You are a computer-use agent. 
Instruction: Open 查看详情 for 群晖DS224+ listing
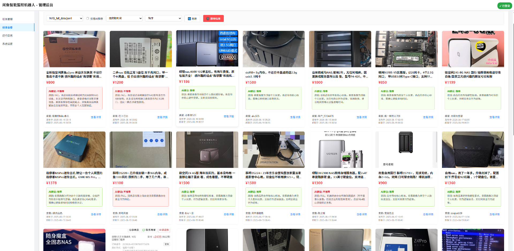click(x=295, y=214)
